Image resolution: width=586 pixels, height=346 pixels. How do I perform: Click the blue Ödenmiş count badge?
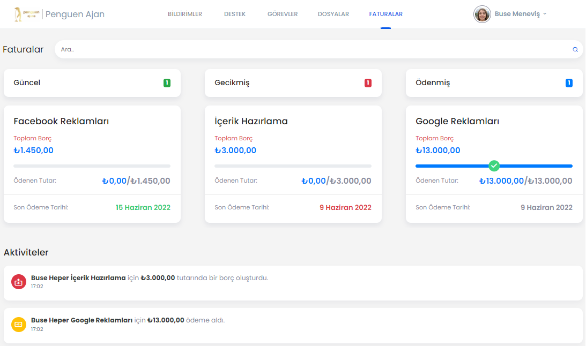pyautogui.click(x=569, y=83)
